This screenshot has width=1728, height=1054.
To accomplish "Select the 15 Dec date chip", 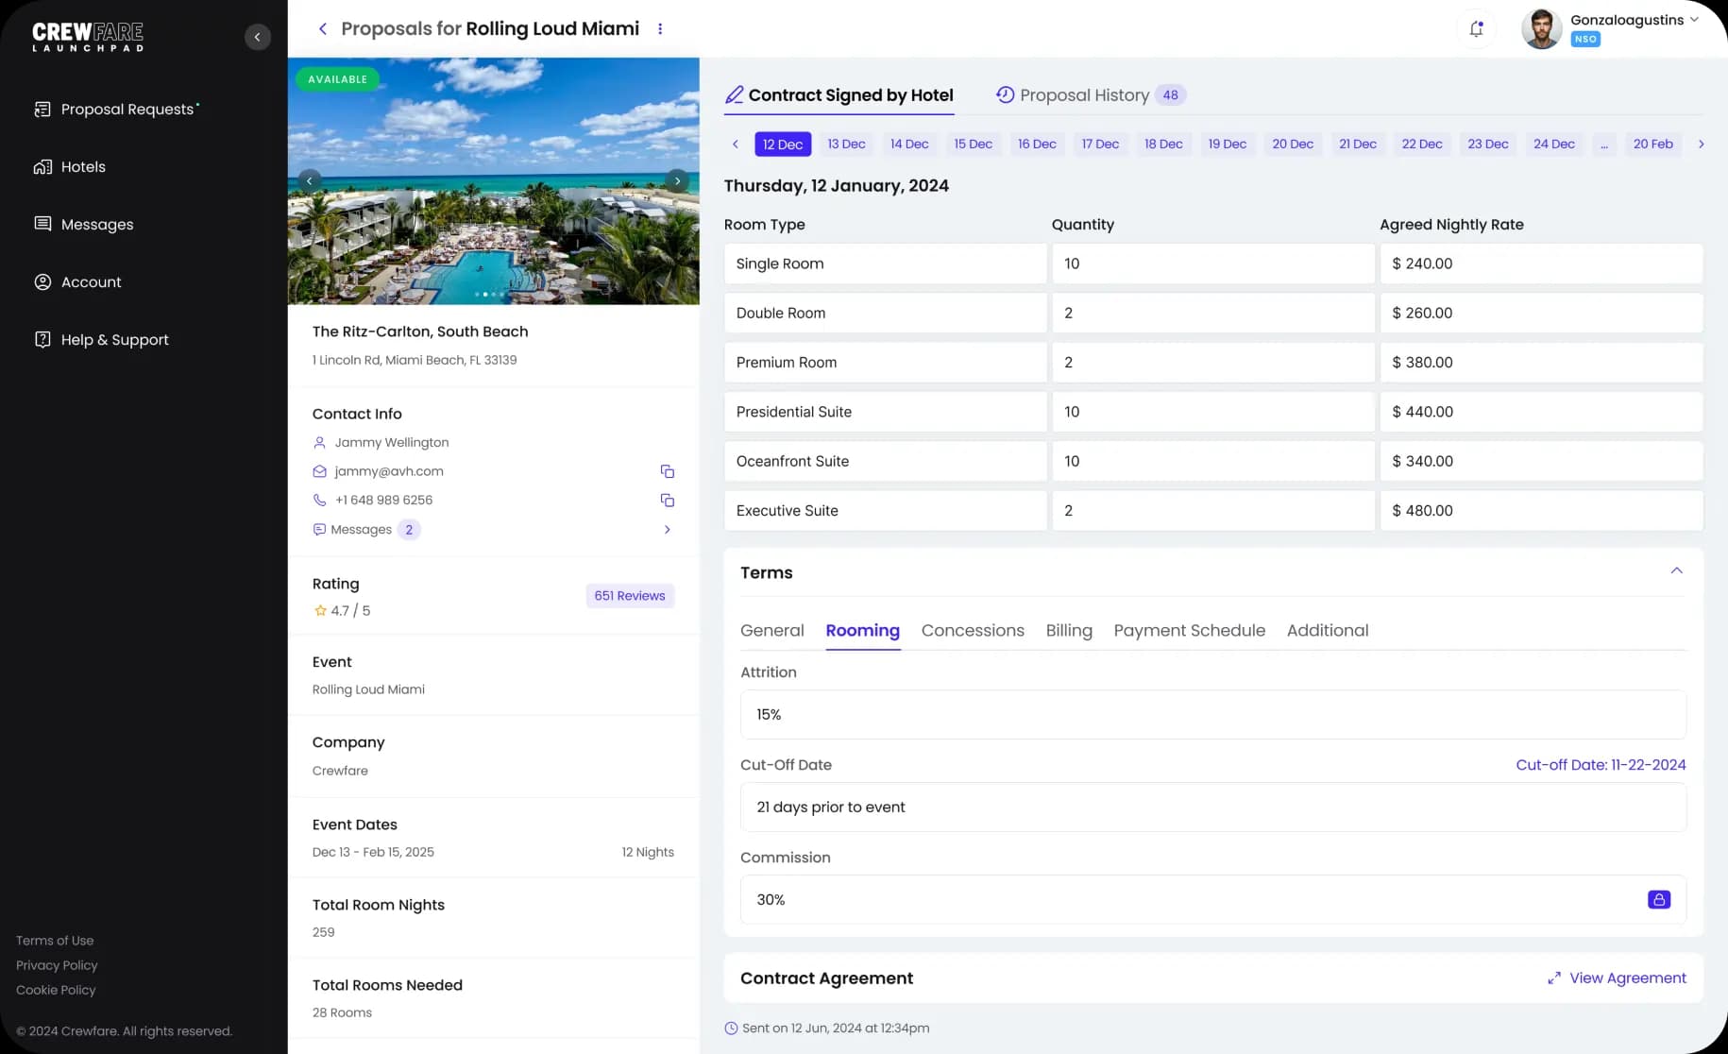I will click(x=974, y=144).
